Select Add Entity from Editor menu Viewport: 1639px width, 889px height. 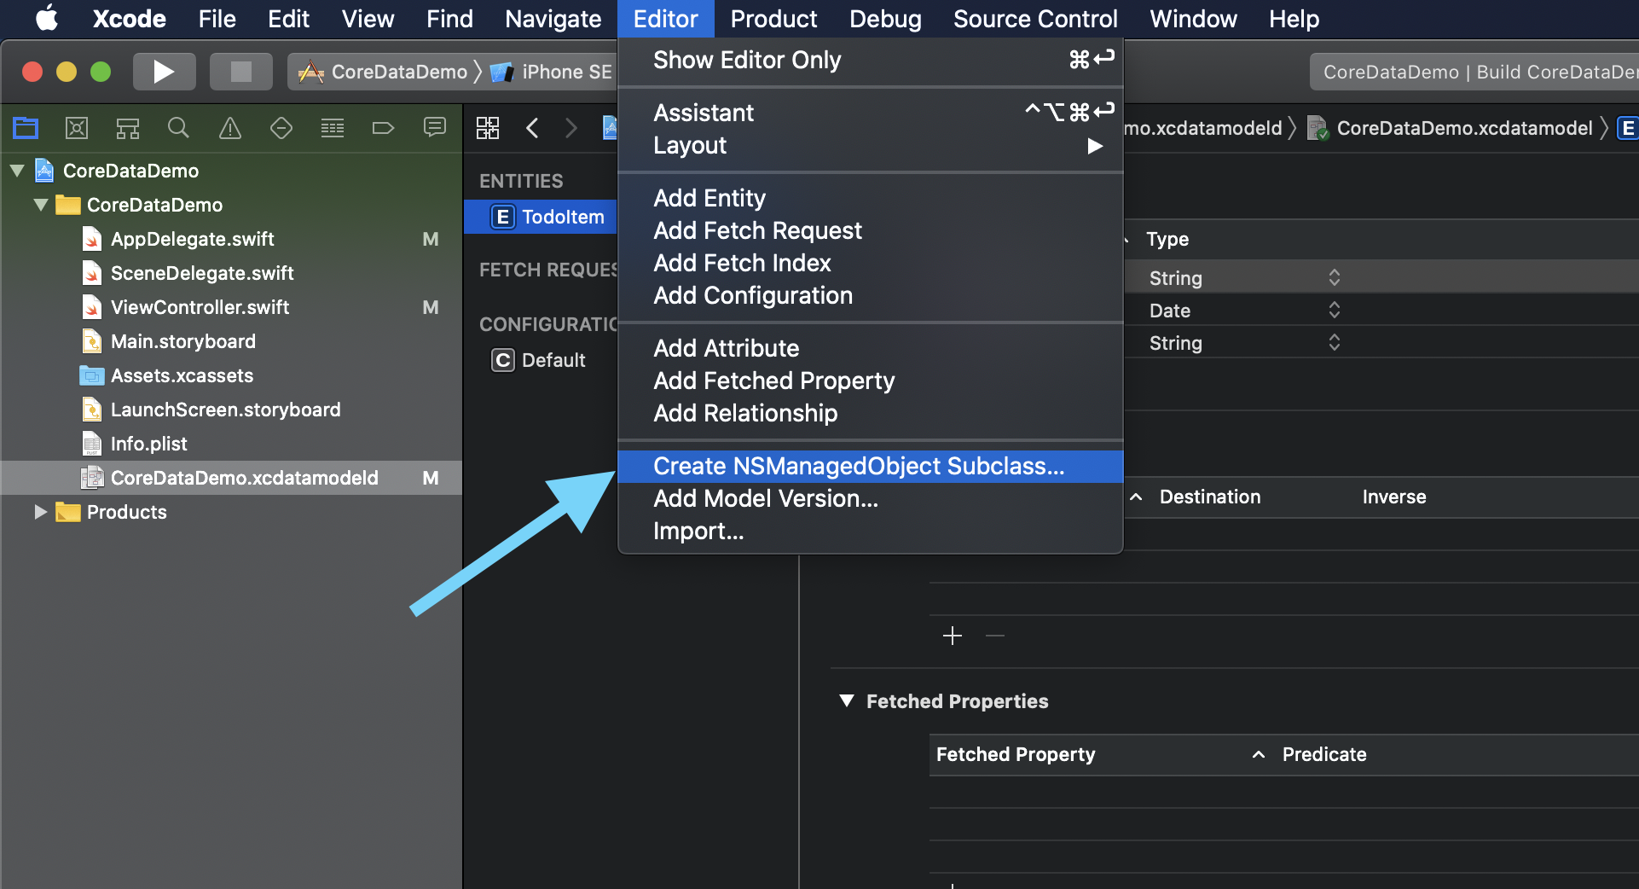[709, 198]
